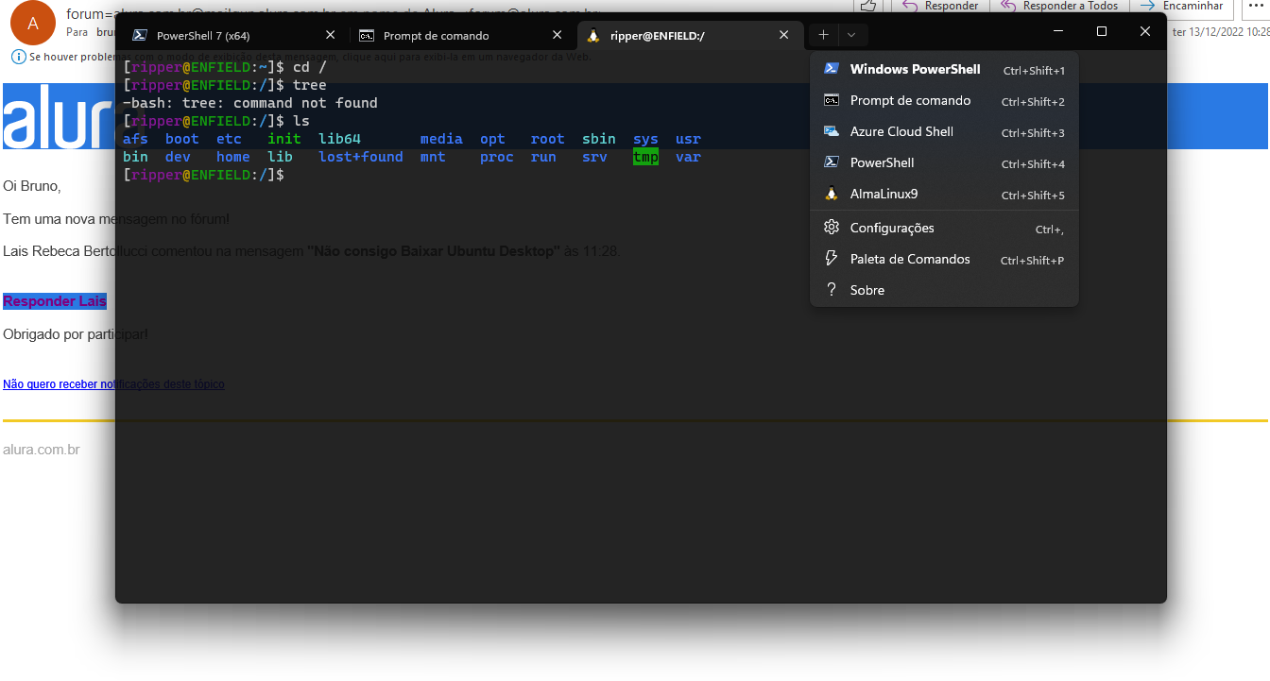Switch to the Prompt de comando tab

[x=462, y=35]
